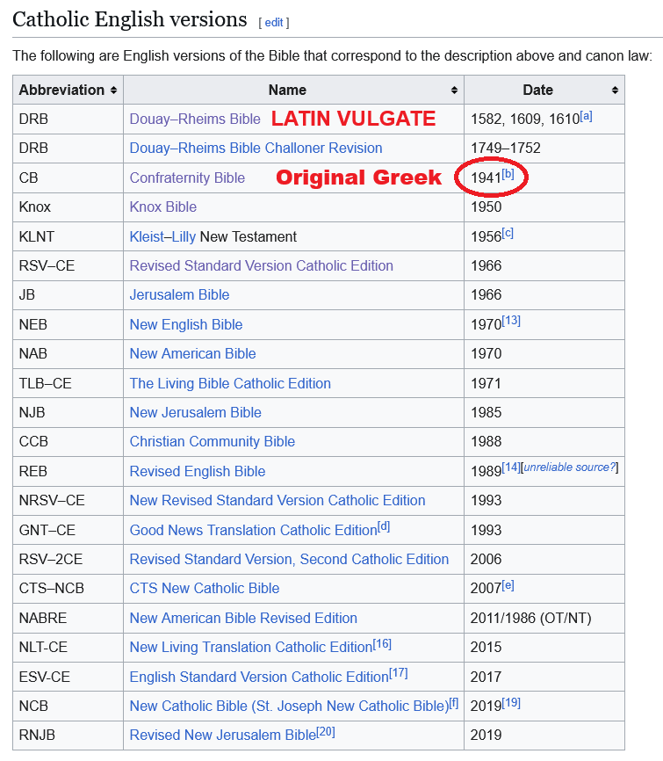This screenshot has height=761, width=663.
Task: Visit the New English Bible article
Action: (186, 324)
